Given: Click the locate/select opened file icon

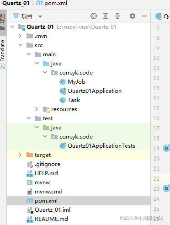Looking at the screenshot, I should coord(94,16).
